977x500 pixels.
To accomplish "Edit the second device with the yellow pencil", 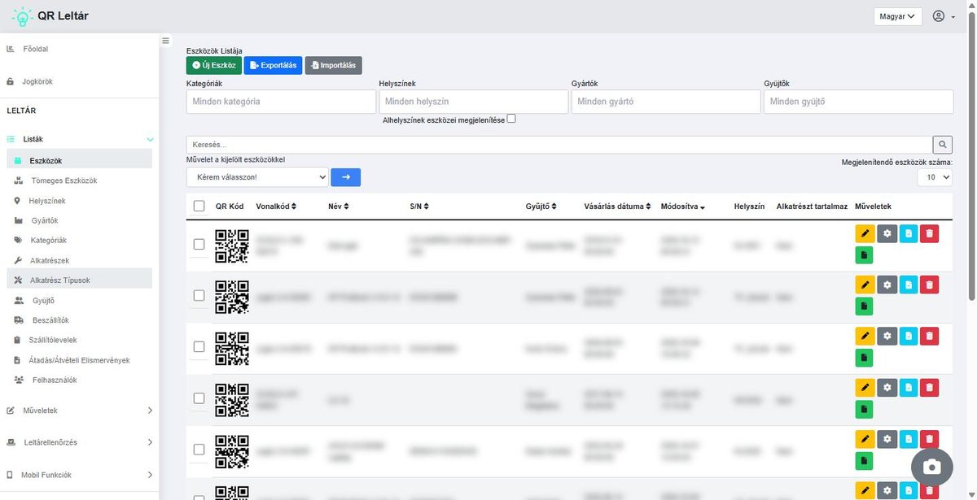I will pyautogui.click(x=865, y=285).
